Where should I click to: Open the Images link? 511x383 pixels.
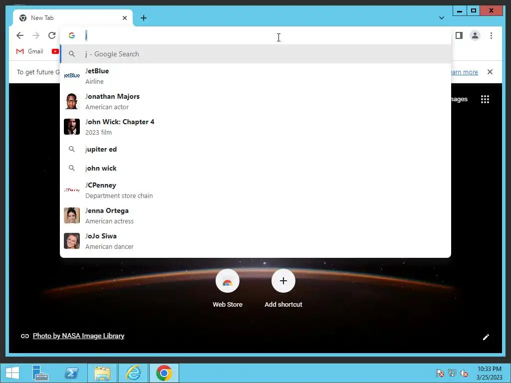[459, 99]
